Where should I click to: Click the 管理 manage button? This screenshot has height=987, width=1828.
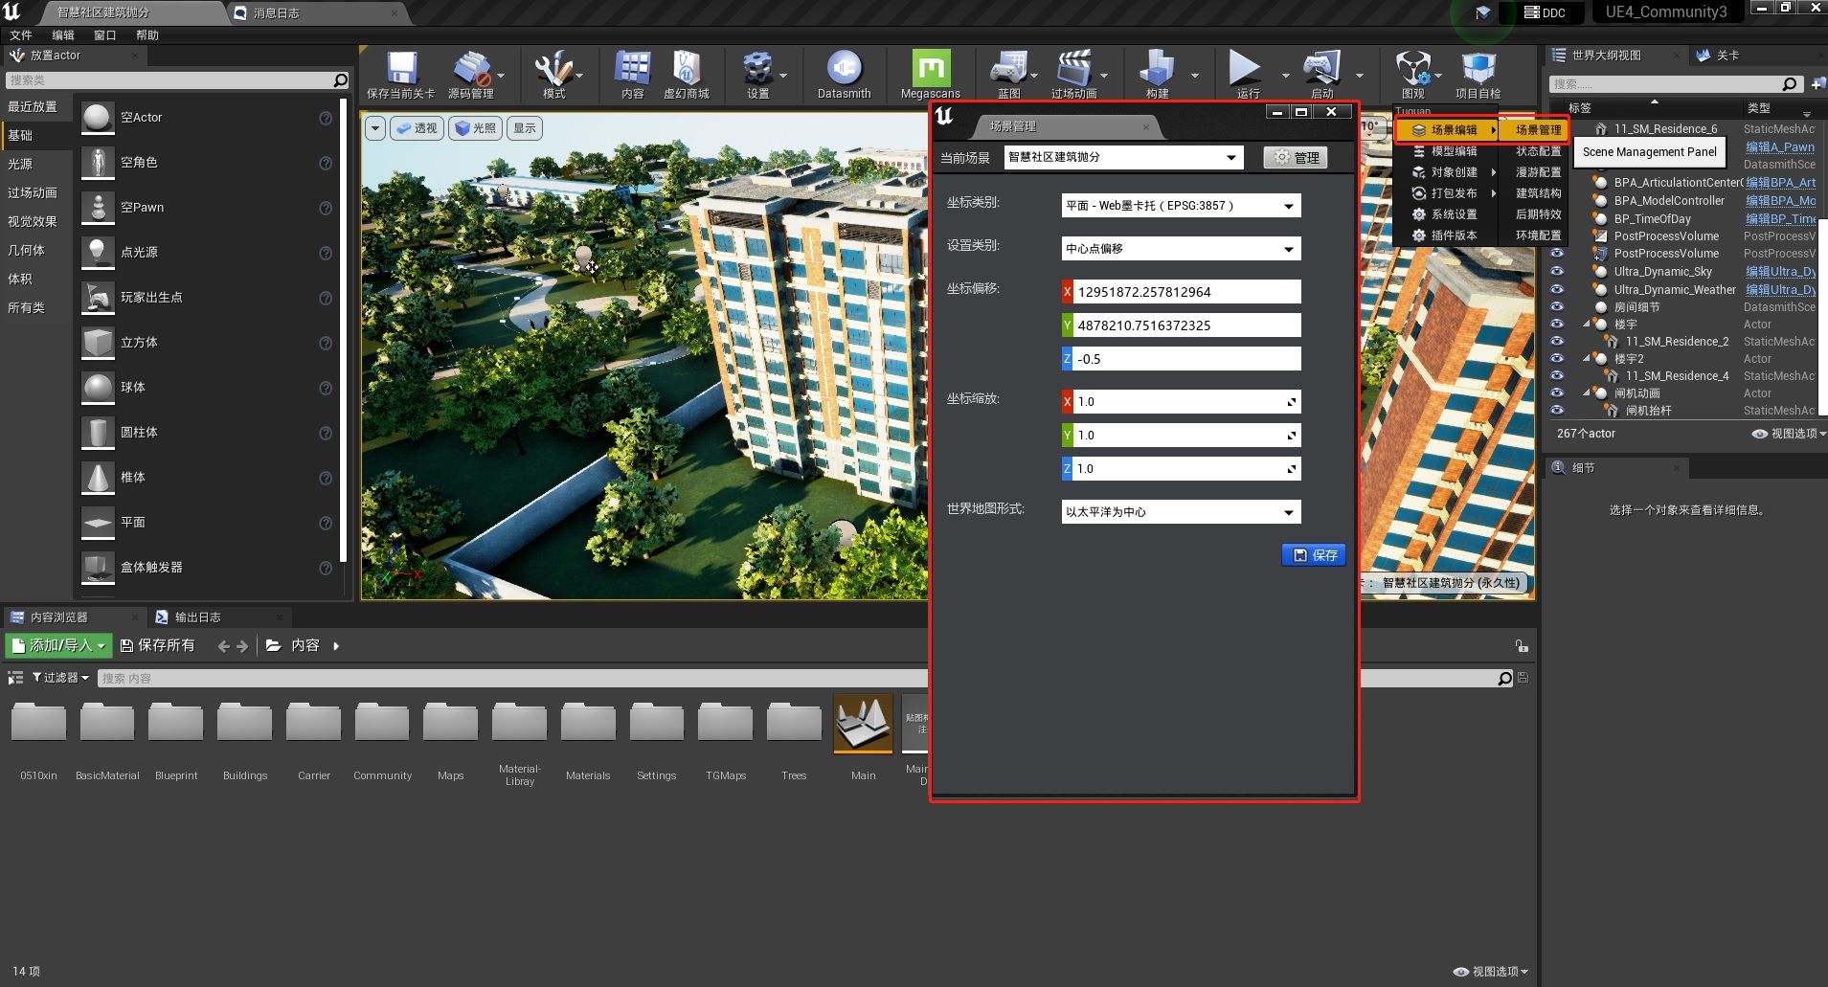pyautogui.click(x=1296, y=158)
